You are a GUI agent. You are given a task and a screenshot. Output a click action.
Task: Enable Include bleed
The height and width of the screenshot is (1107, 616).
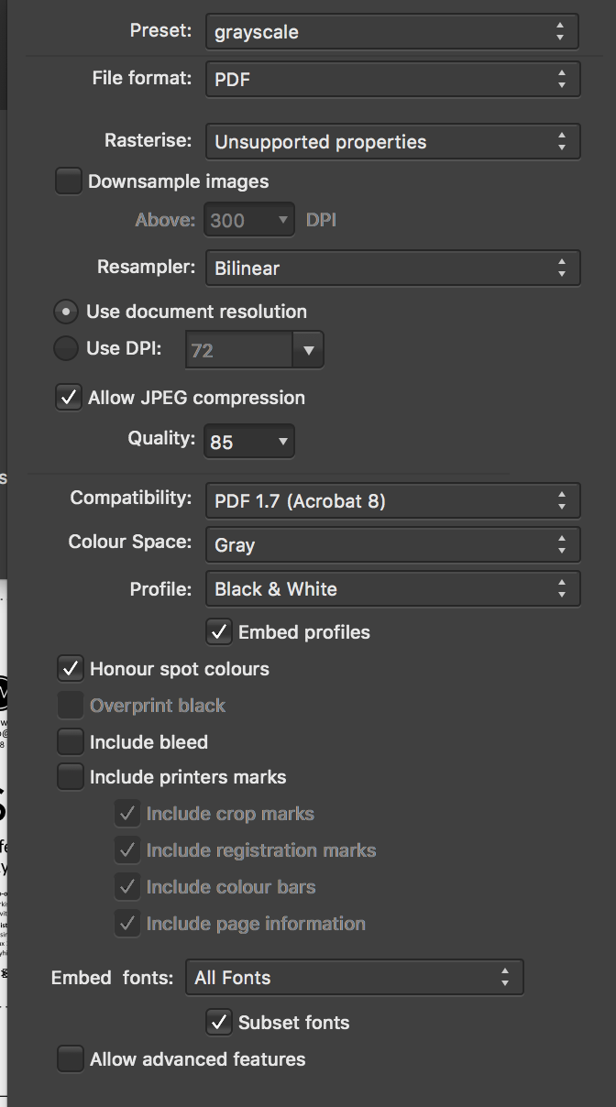coord(70,741)
